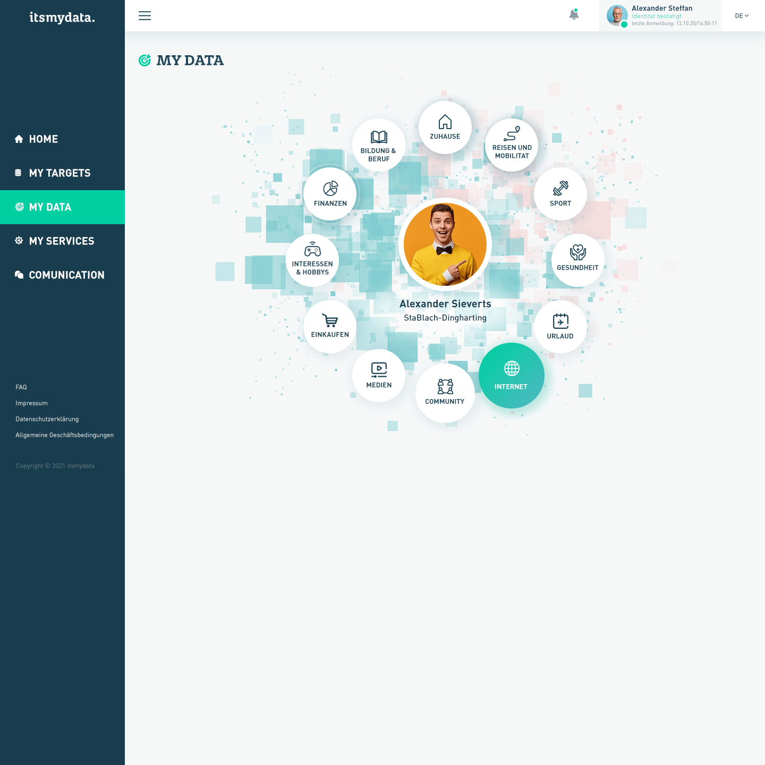Expand the DE language dropdown

coord(742,16)
